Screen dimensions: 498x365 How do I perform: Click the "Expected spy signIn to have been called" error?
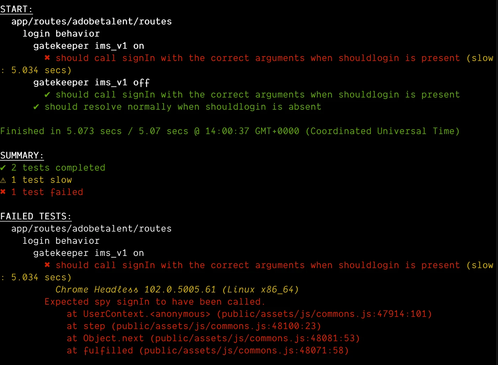coord(155,302)
